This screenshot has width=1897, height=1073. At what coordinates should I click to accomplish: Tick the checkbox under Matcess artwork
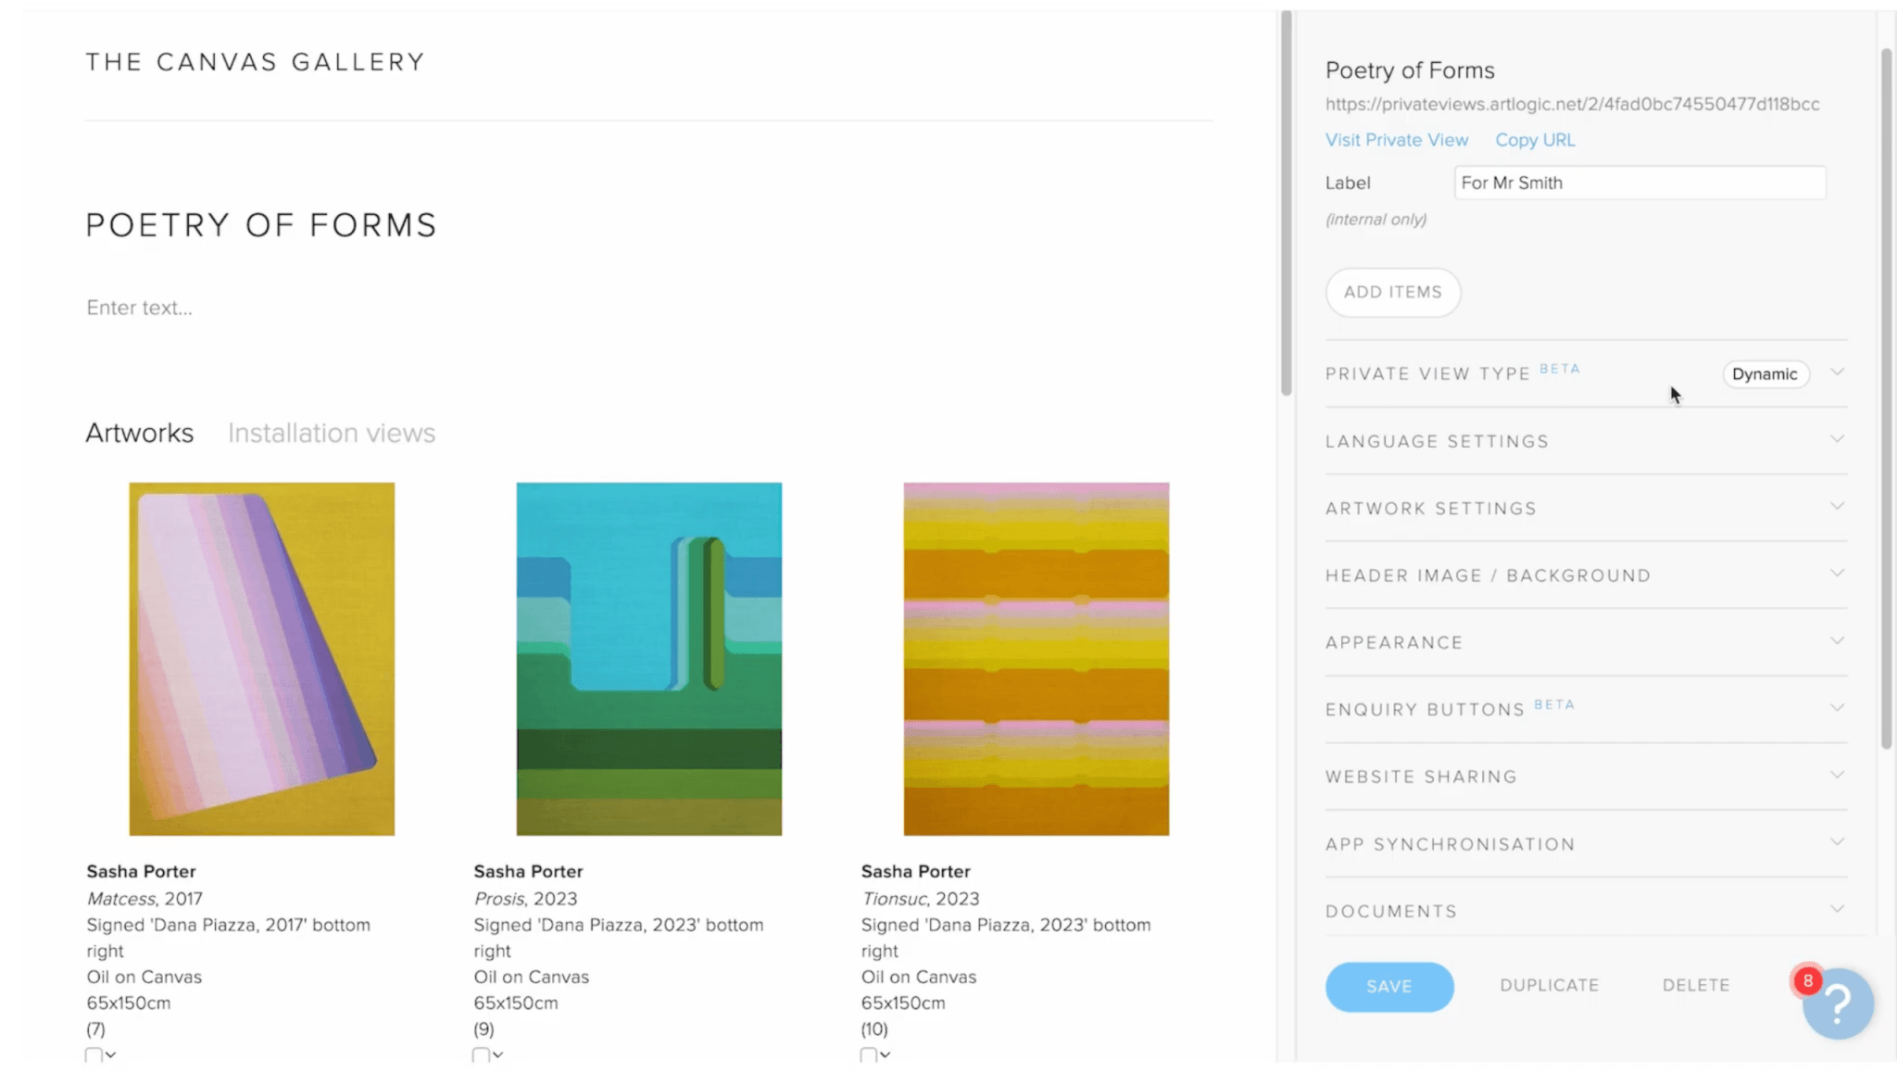pyautogui.click(x=94, y=1054)
